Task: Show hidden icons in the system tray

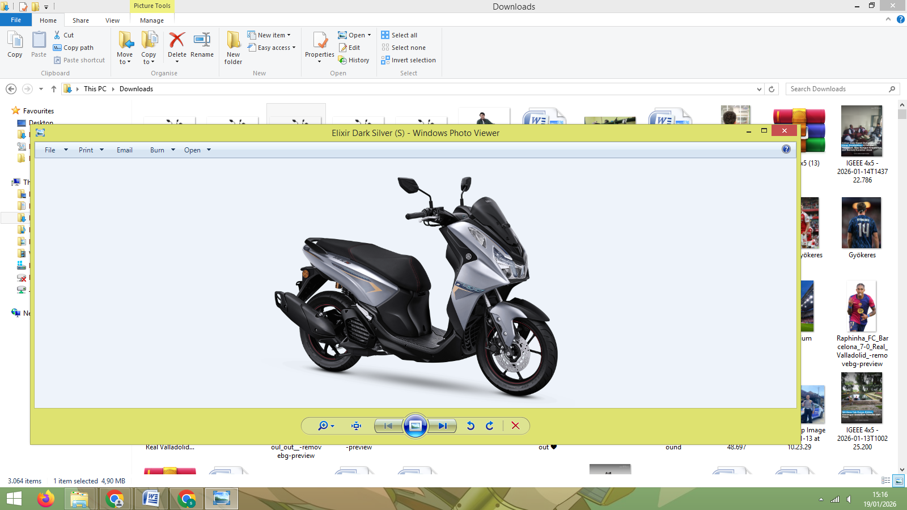Action: point(821,499)
